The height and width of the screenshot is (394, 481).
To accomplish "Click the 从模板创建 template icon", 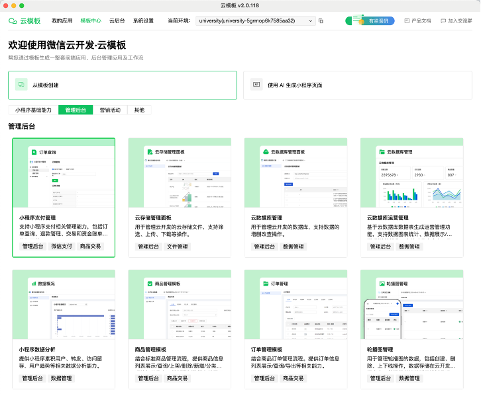I will 21,85.
